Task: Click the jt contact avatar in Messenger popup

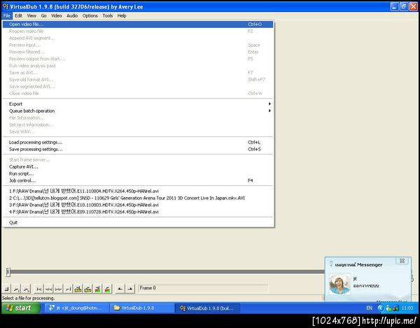Action: pos(339,284)
